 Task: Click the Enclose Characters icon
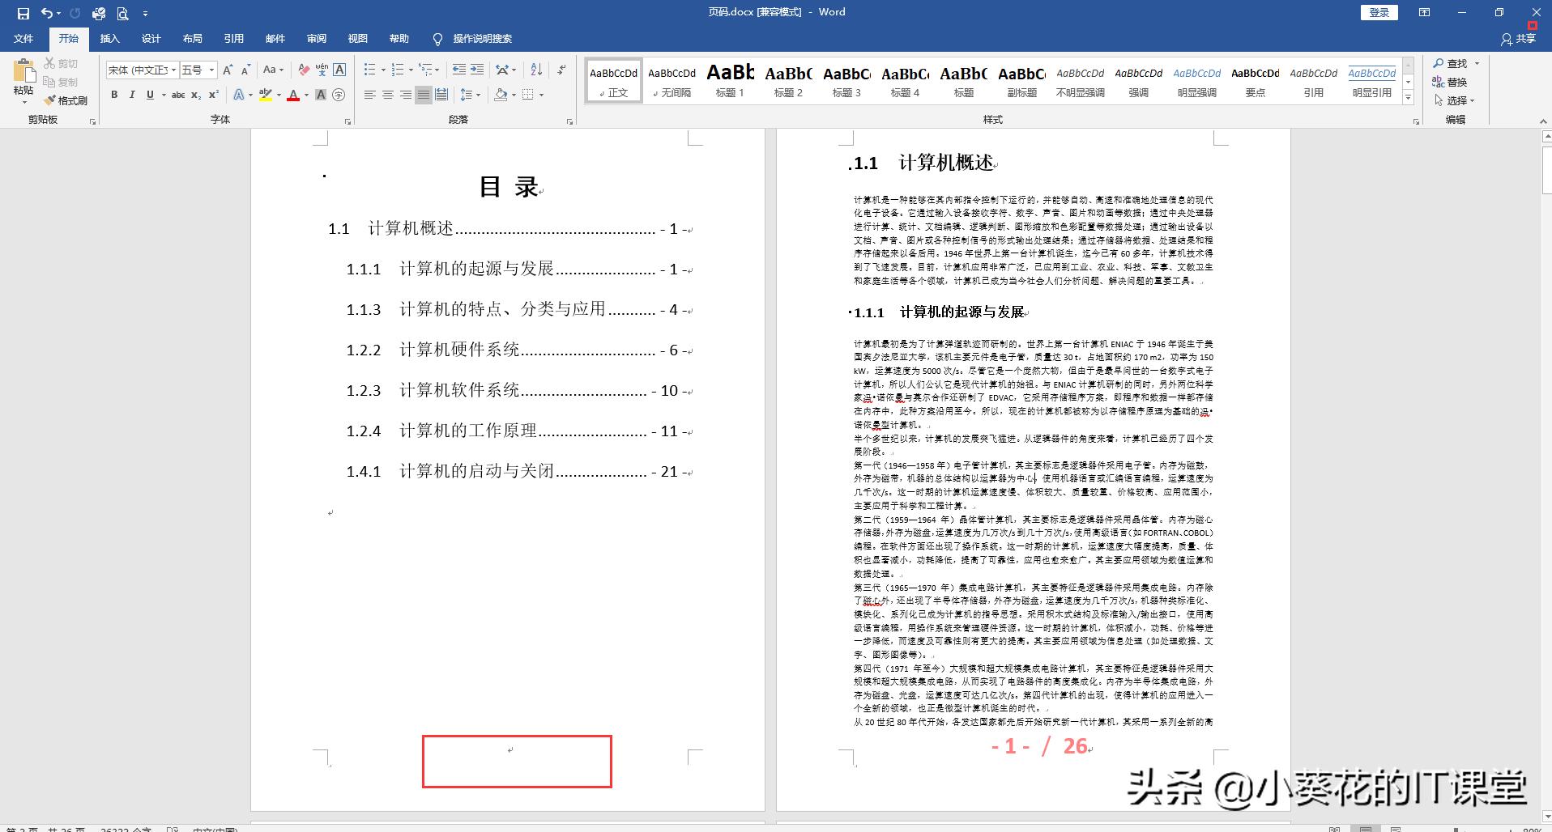337,94
